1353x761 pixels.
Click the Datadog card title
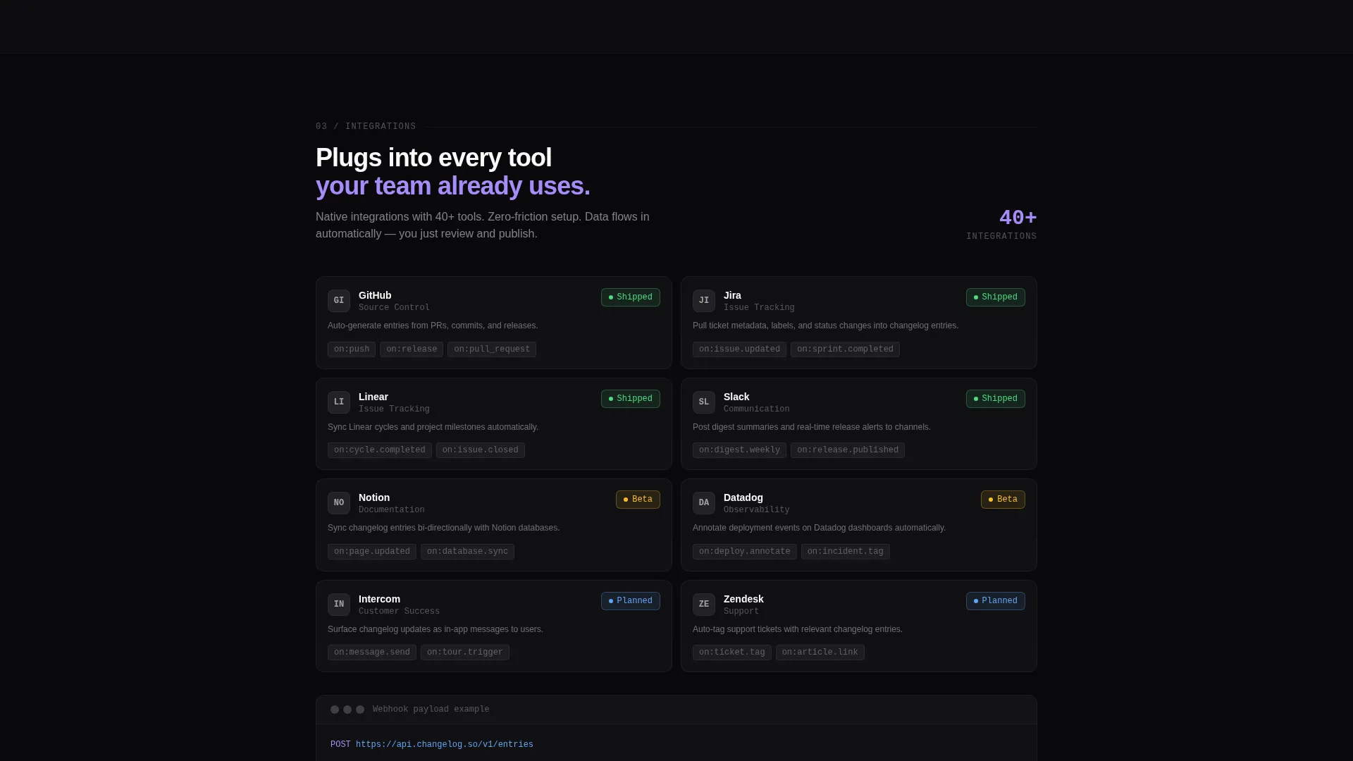point(743,497)
